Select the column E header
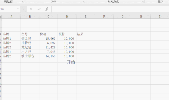 coord(85,16)
